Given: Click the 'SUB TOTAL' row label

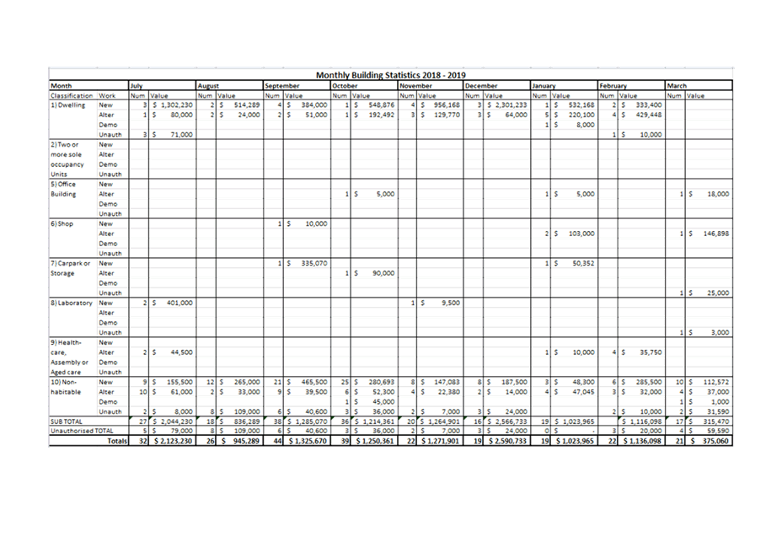Looking at the screenshot, I should click(x=67, y=421).
